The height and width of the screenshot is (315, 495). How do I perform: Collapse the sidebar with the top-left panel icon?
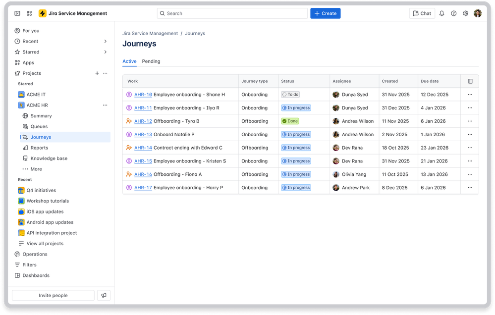tap(17, 13)
